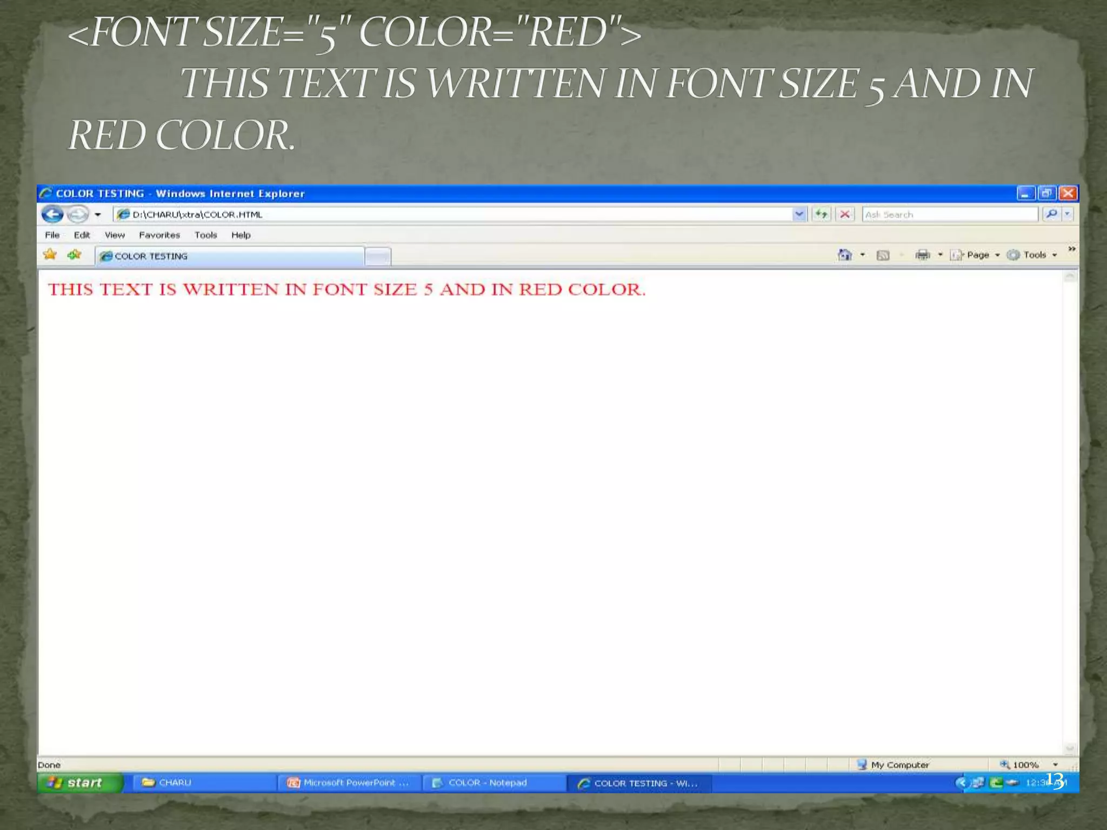This screenshot has height=830, width=1107.
Task: Click the Refresh page icon
Action: coord(821,215)
